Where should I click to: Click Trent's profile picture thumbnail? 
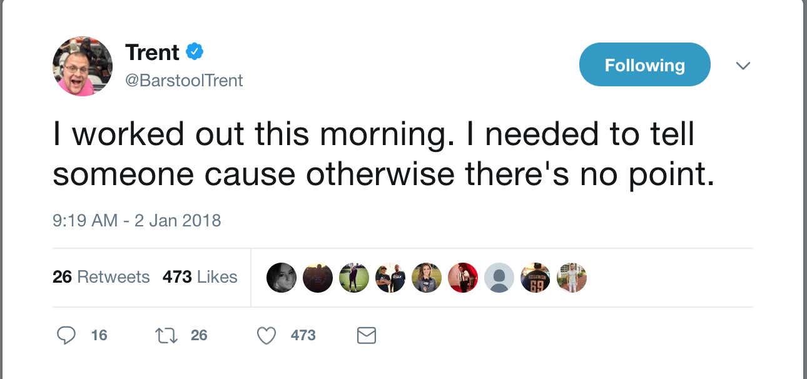82,66
